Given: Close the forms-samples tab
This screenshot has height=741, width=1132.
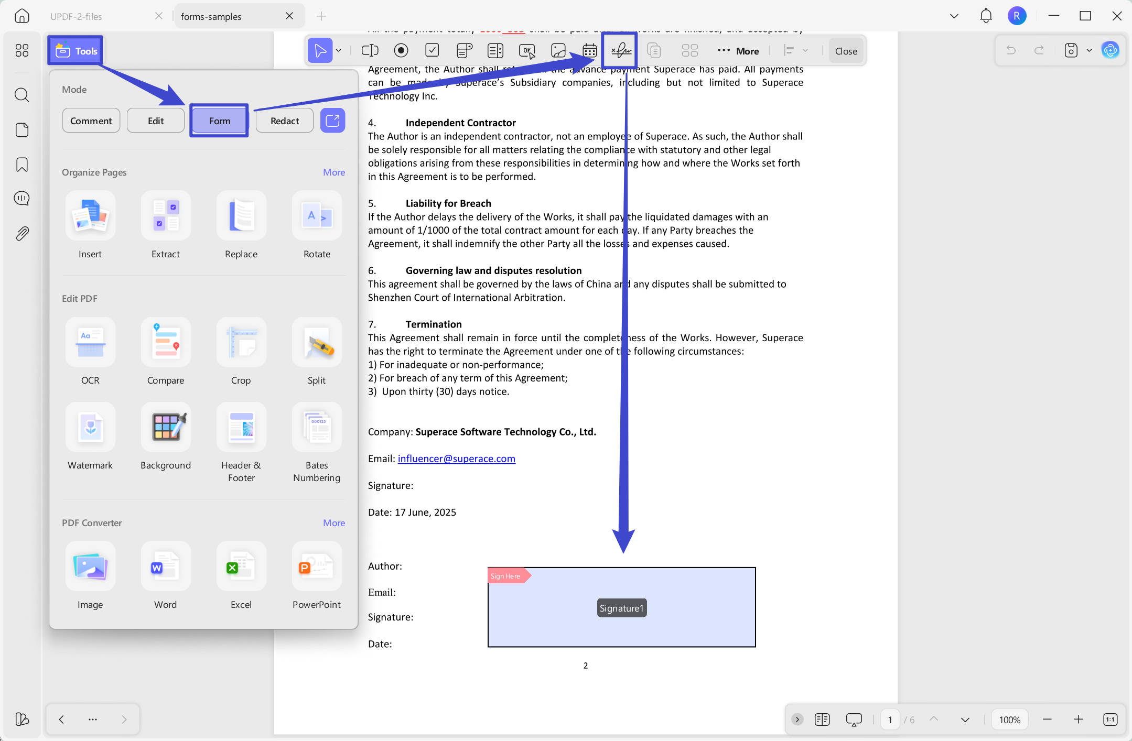Looking at the screenshot, I should click(289, 16).
